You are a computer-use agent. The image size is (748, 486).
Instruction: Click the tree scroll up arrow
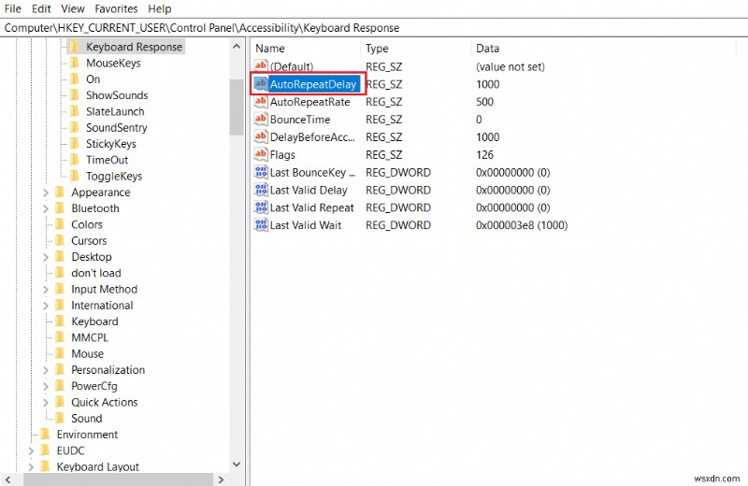(x=237, y=46)
